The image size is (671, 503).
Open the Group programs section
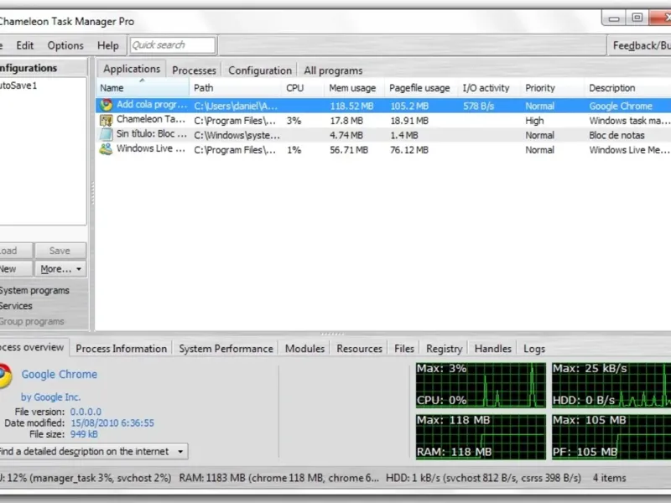tap(32, 321)
